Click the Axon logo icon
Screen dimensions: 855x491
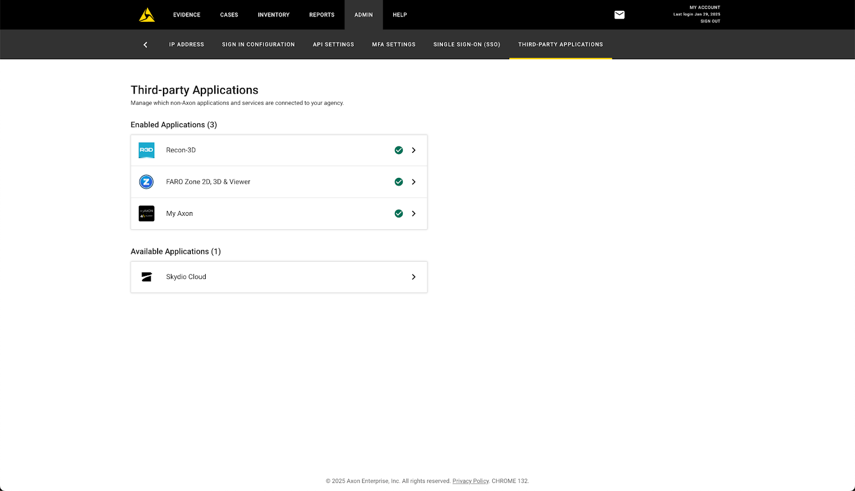tap(147, 15)
